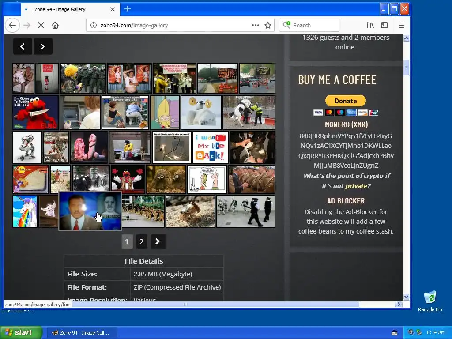This screenshot has width=452, height=339.
Task: Show next gallery image with right arrow
Action: tap(43, 46)
